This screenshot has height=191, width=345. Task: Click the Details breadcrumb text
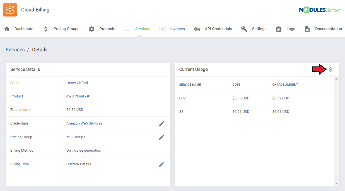40,50
